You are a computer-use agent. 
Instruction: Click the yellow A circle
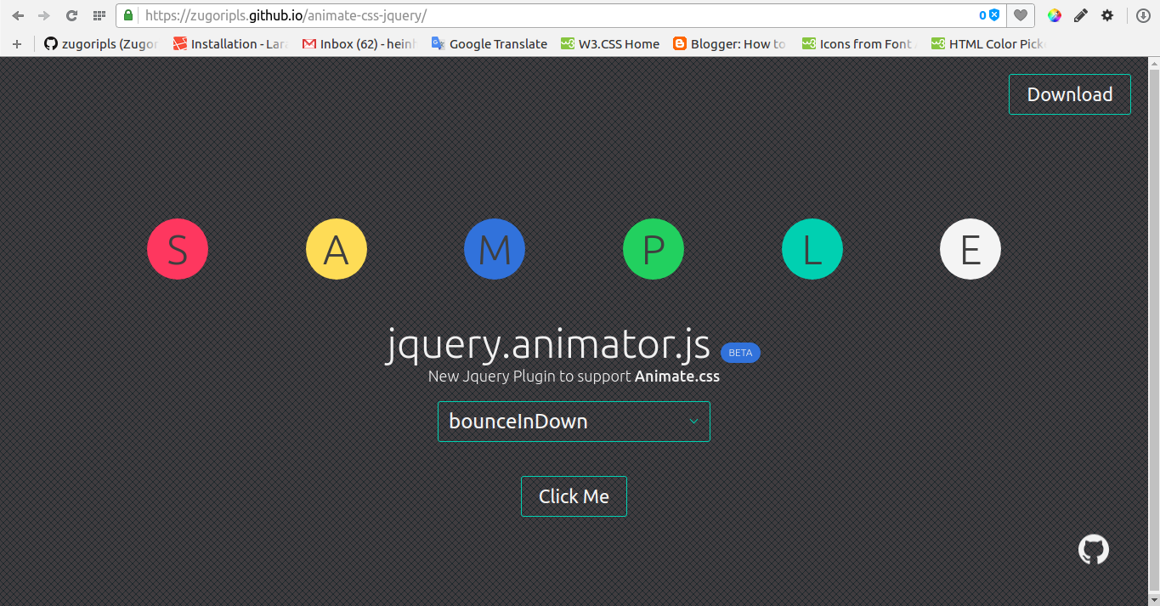coord(337,249)
